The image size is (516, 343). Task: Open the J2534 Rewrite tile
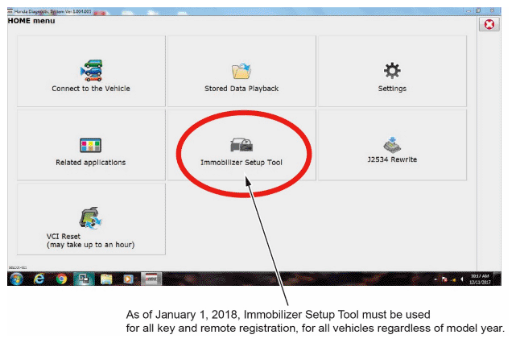click(x=392, y=145)
